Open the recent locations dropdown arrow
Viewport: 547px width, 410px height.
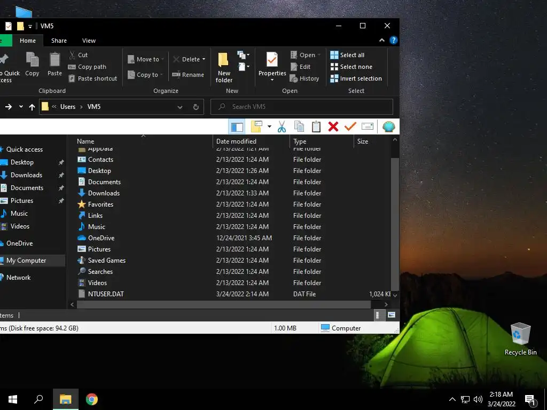[x=21, y=106]
